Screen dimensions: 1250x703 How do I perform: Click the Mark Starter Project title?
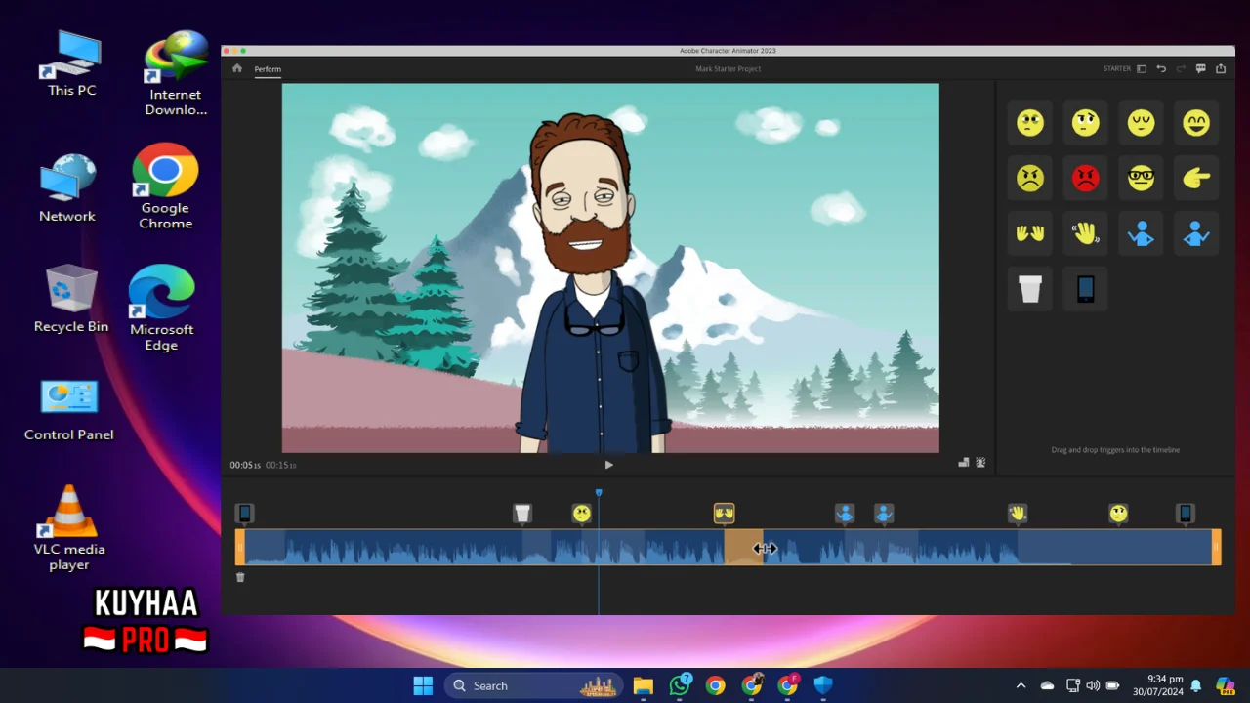pos(728,69)
